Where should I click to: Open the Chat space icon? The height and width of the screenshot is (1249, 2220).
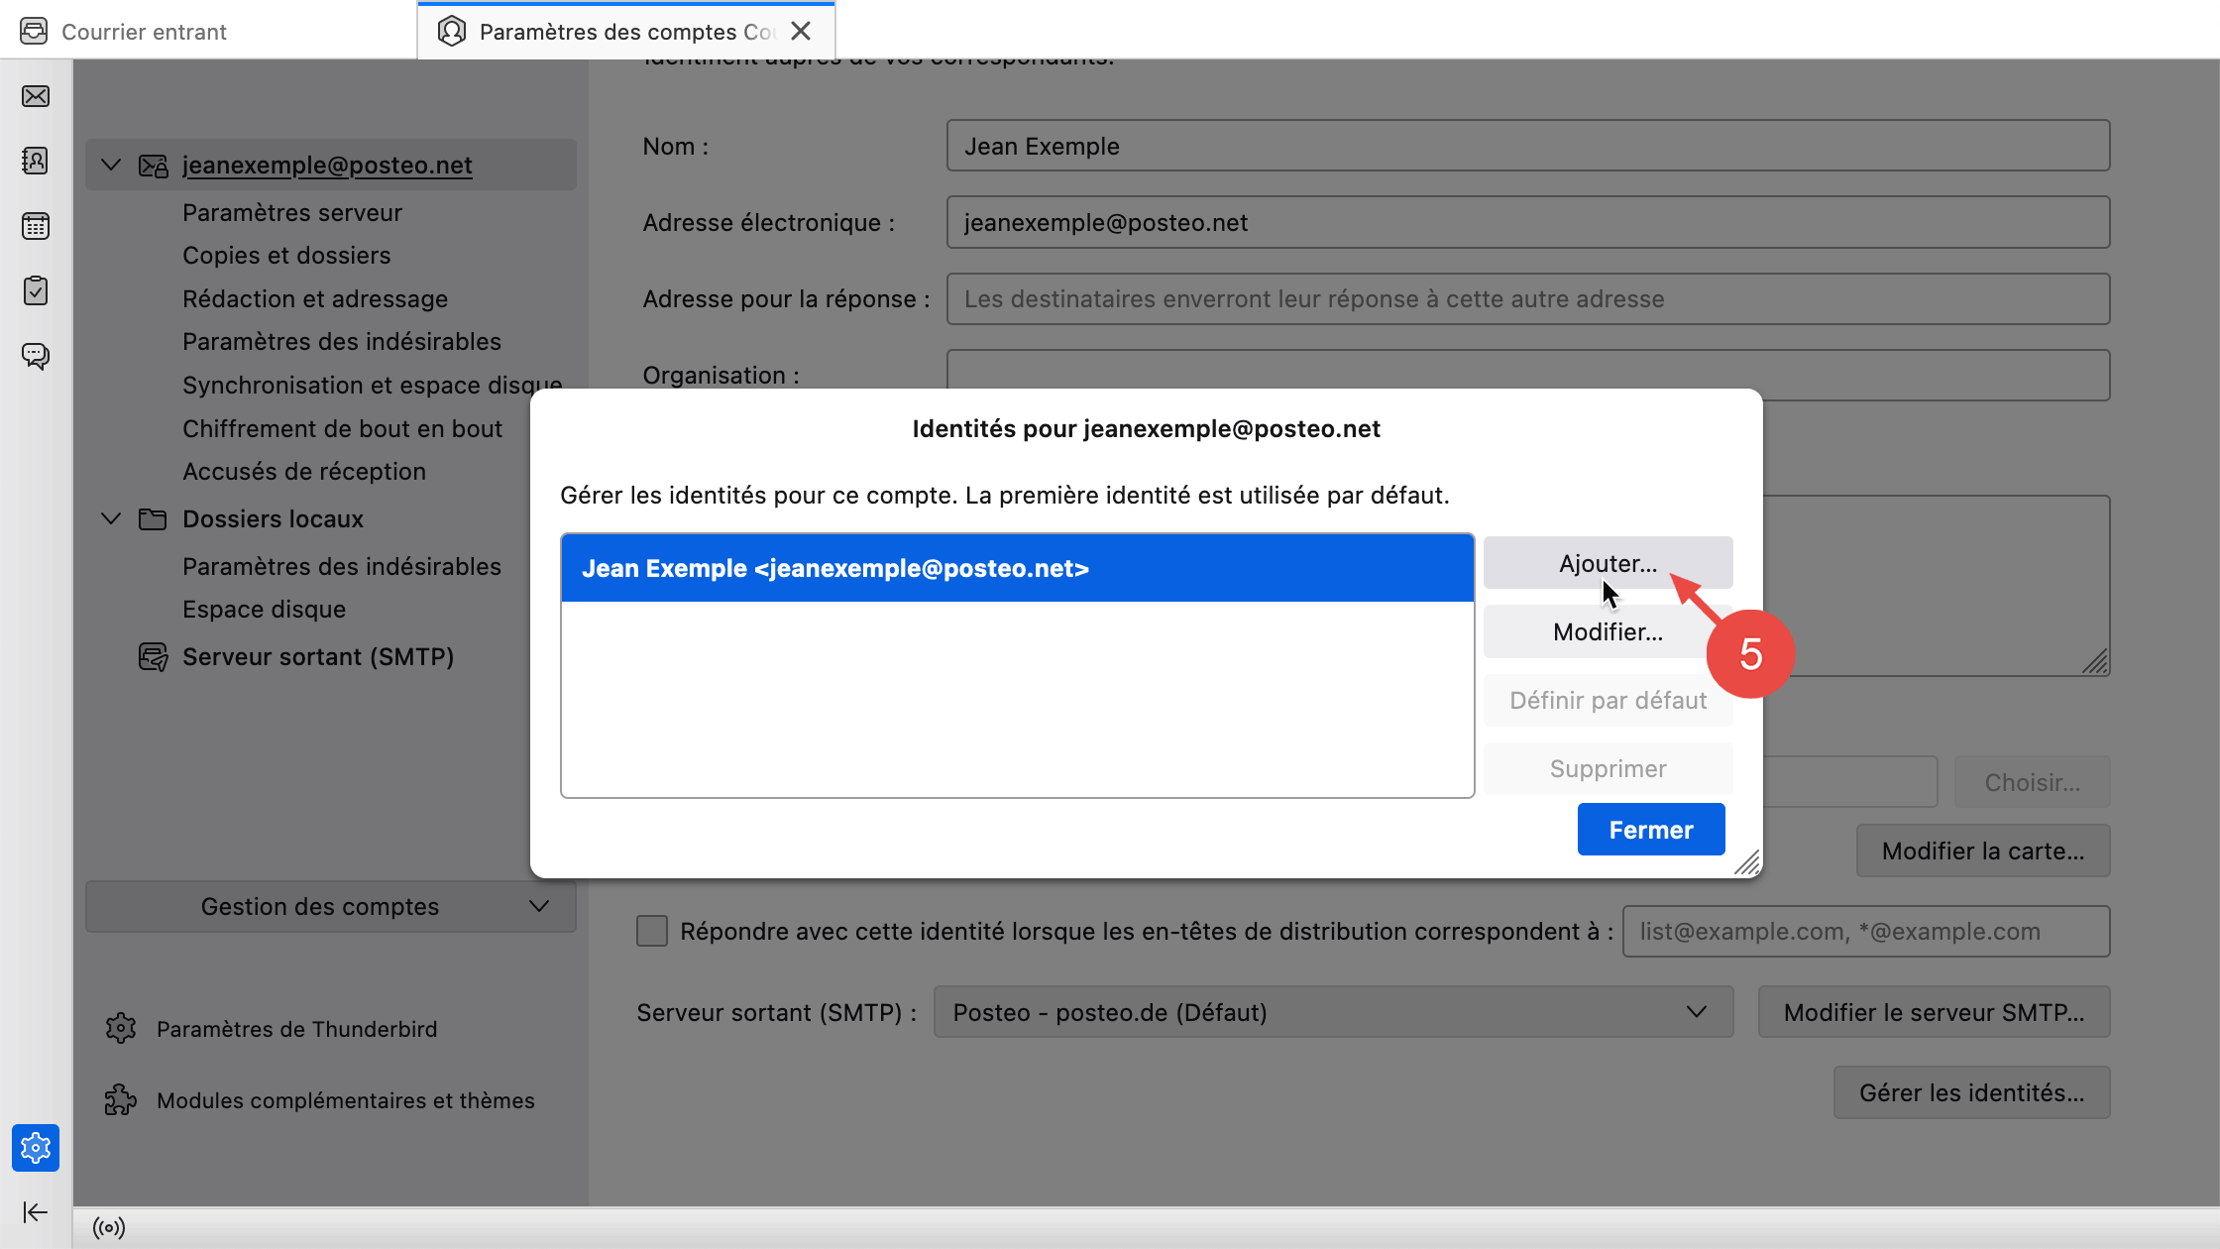[36, 355]
